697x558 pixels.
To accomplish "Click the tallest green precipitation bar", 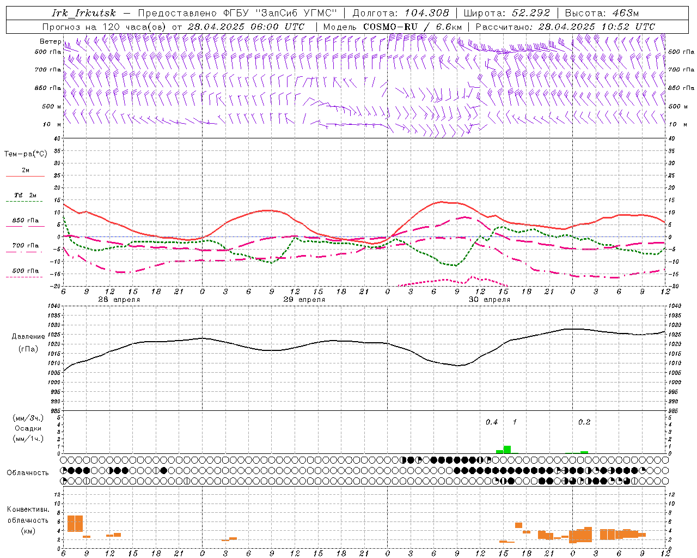I will [x=507, y=450].
